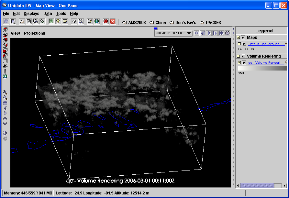The width and height of the screenshot is (289, 198).
Task: Click the green globe icon in toolbar
Action: pos(97,21)
